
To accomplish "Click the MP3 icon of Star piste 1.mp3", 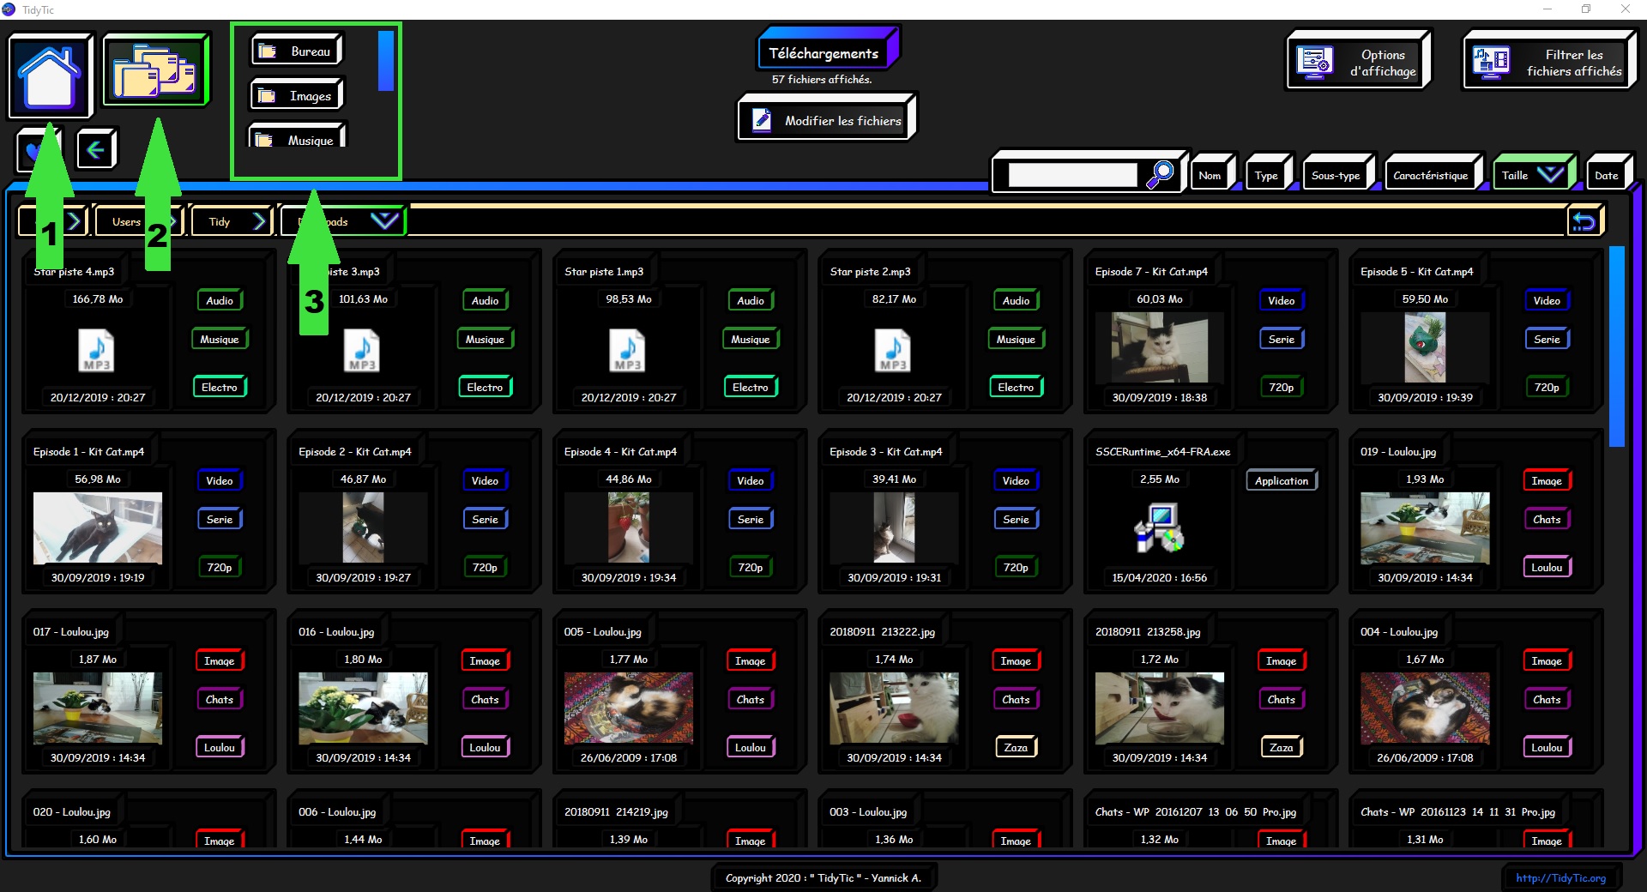I will 628,351.
